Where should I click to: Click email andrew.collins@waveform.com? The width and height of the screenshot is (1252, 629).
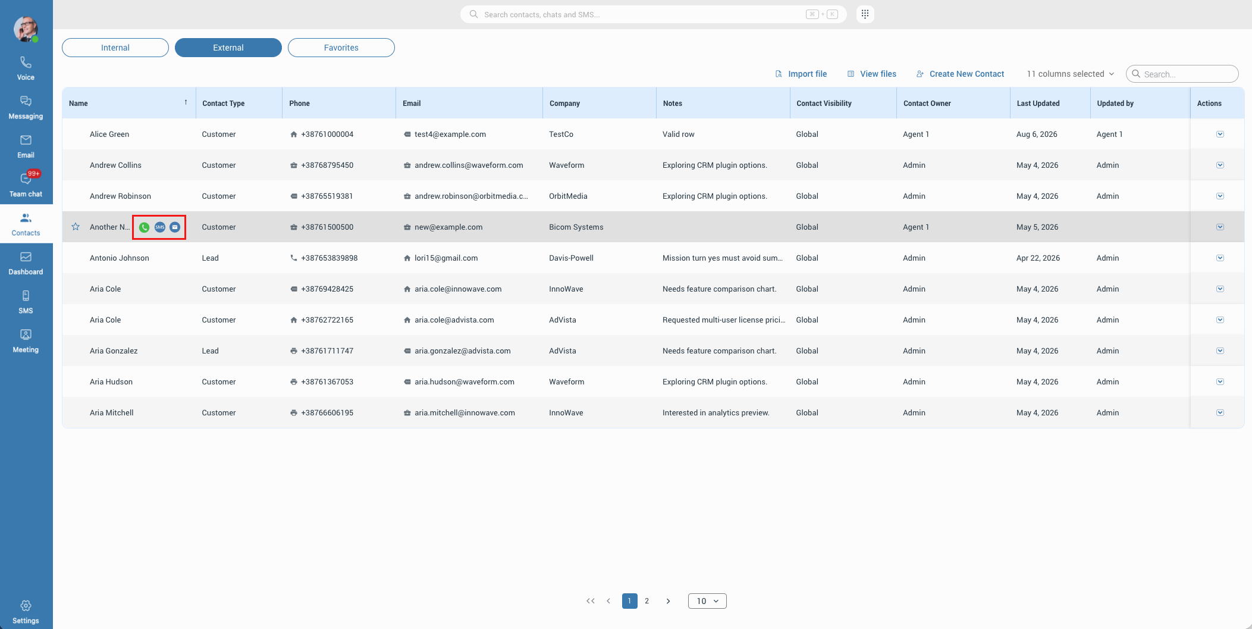(x=469, y=165)
